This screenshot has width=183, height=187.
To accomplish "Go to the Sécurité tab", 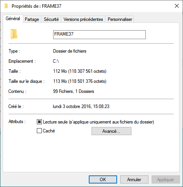I will (x=51, y=19).
